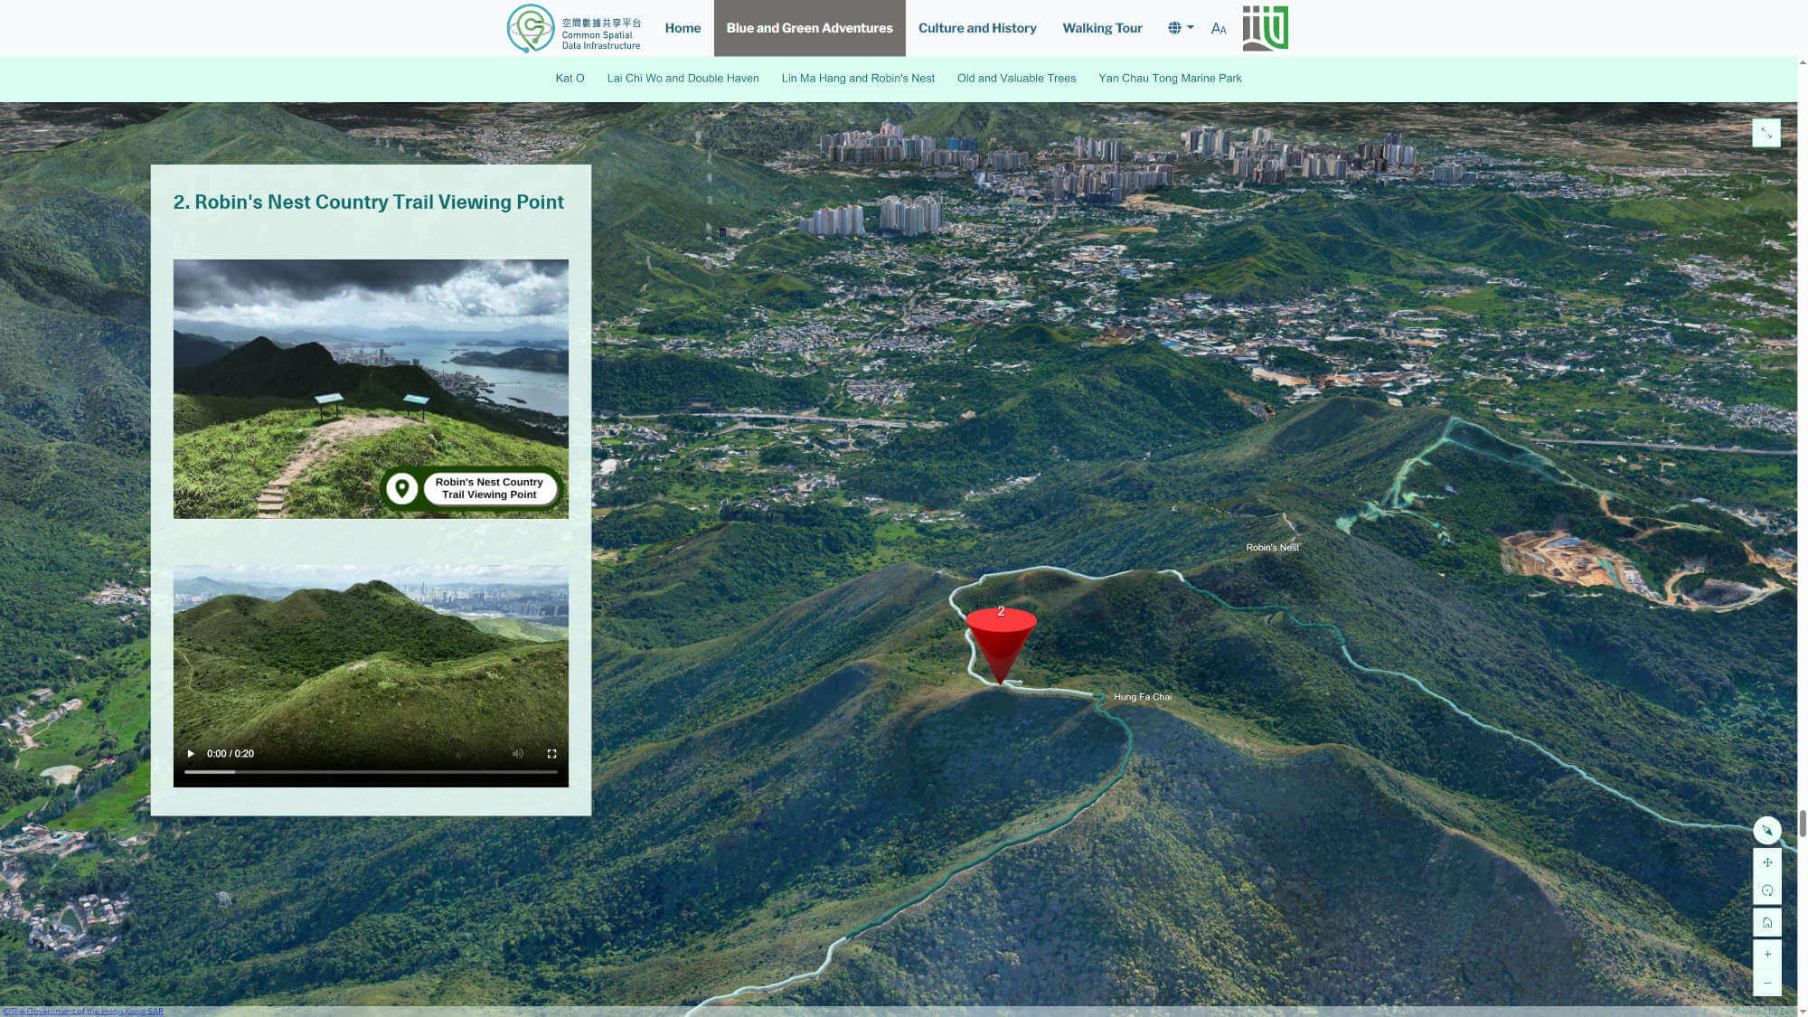Open the Lai Chi Wo and Double Haven link
Viewport: 1808px width, 1017px height.
tap(683, 79)
